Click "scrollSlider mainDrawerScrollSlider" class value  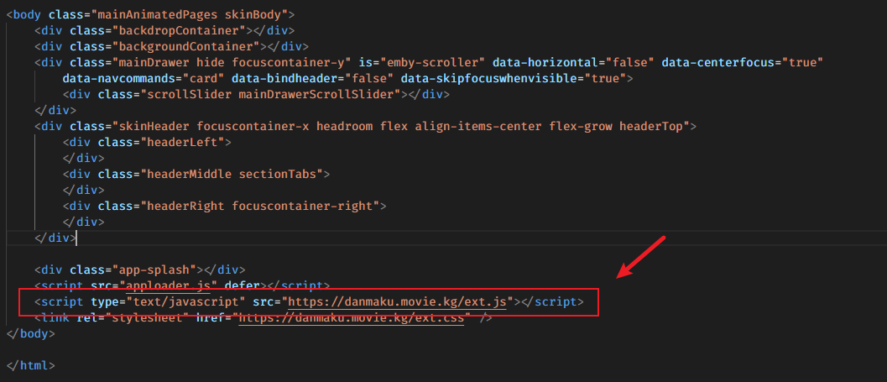point(270,94)
